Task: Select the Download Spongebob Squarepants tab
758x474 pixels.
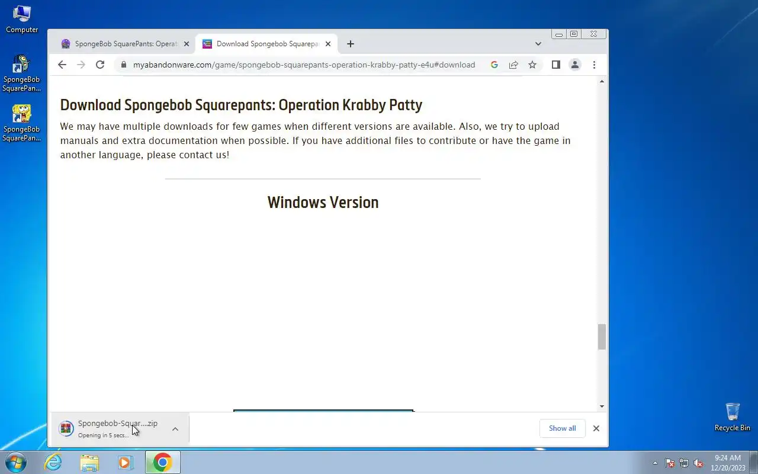Action: click(x=266, y=44)
